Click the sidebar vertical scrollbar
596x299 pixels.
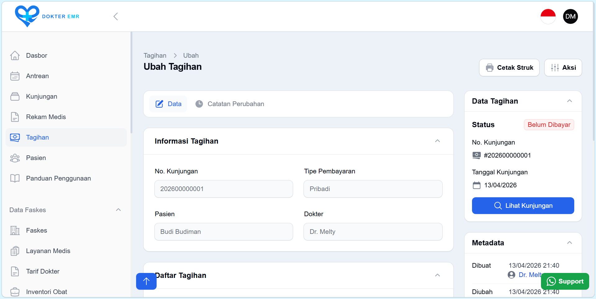[131, 83]
